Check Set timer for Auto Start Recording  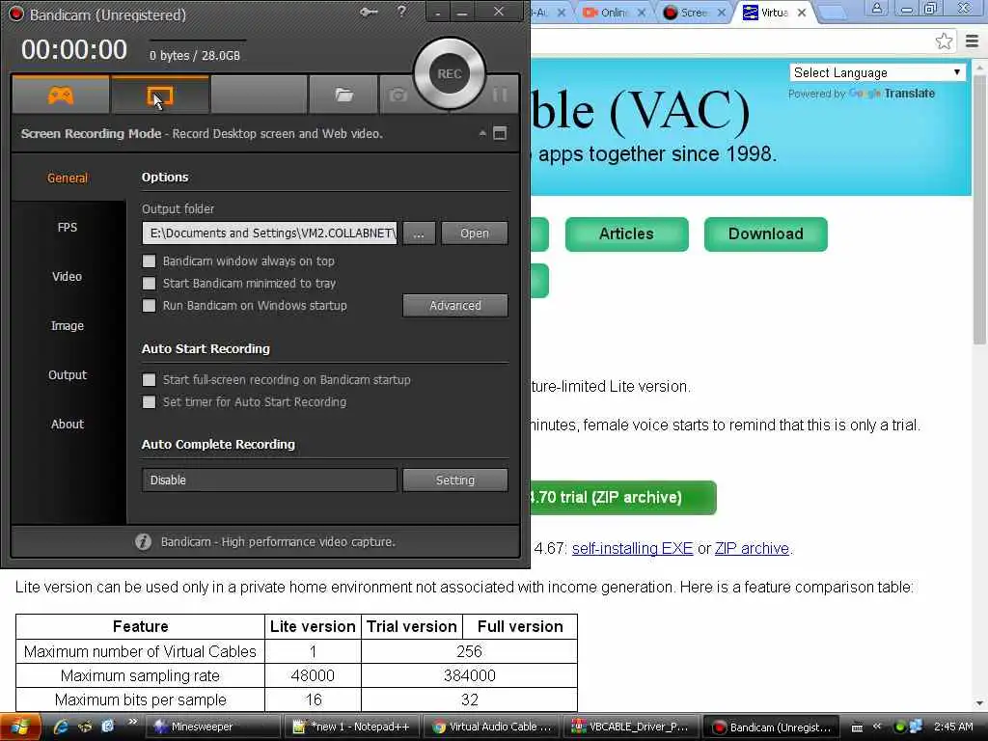(x=150, y=402)
